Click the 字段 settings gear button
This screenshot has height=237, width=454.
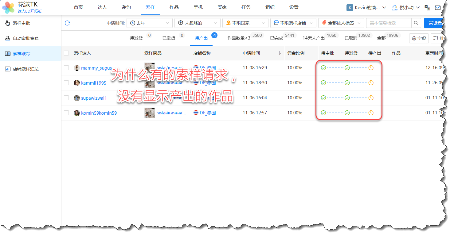point(419,38)
